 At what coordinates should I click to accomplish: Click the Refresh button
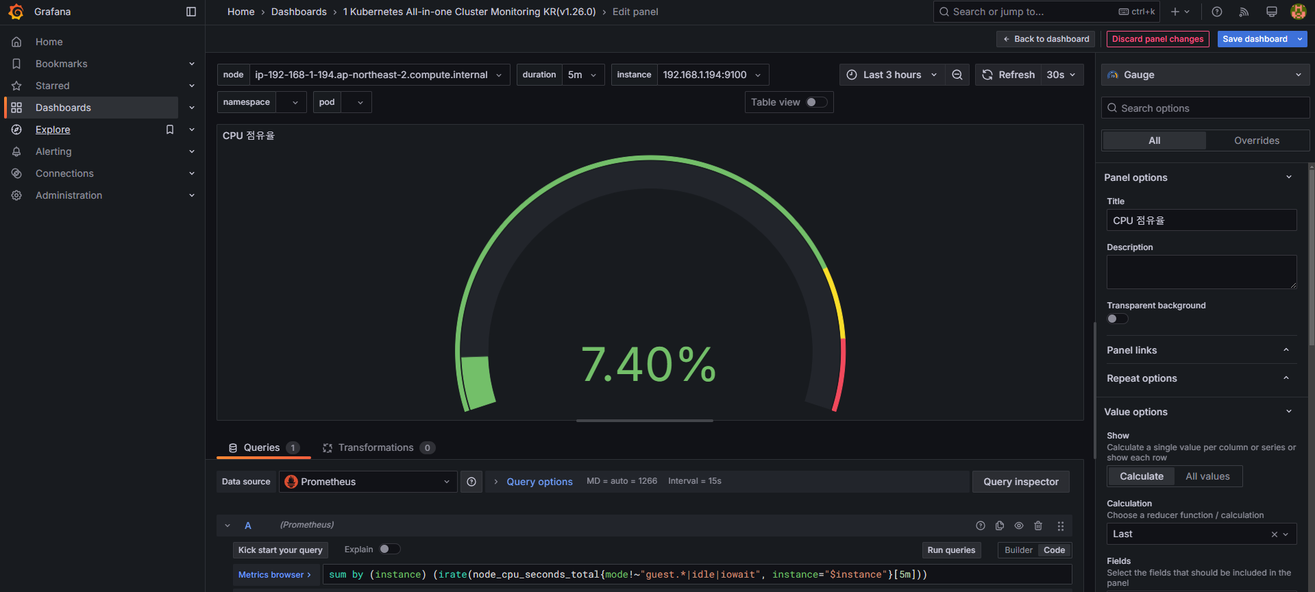click(x=1008, y=75)
